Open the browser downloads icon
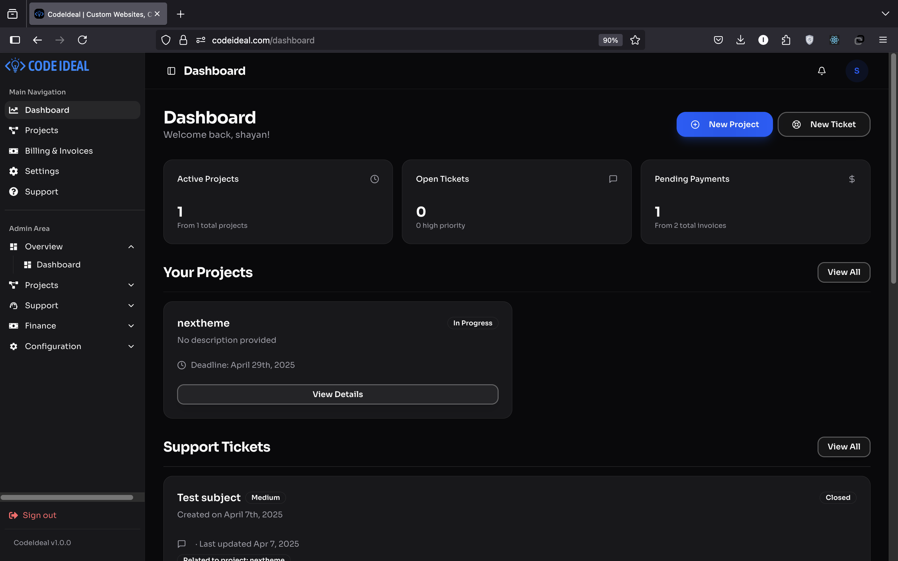This screenshot has height=561, width=898. [x=740, y=40]
